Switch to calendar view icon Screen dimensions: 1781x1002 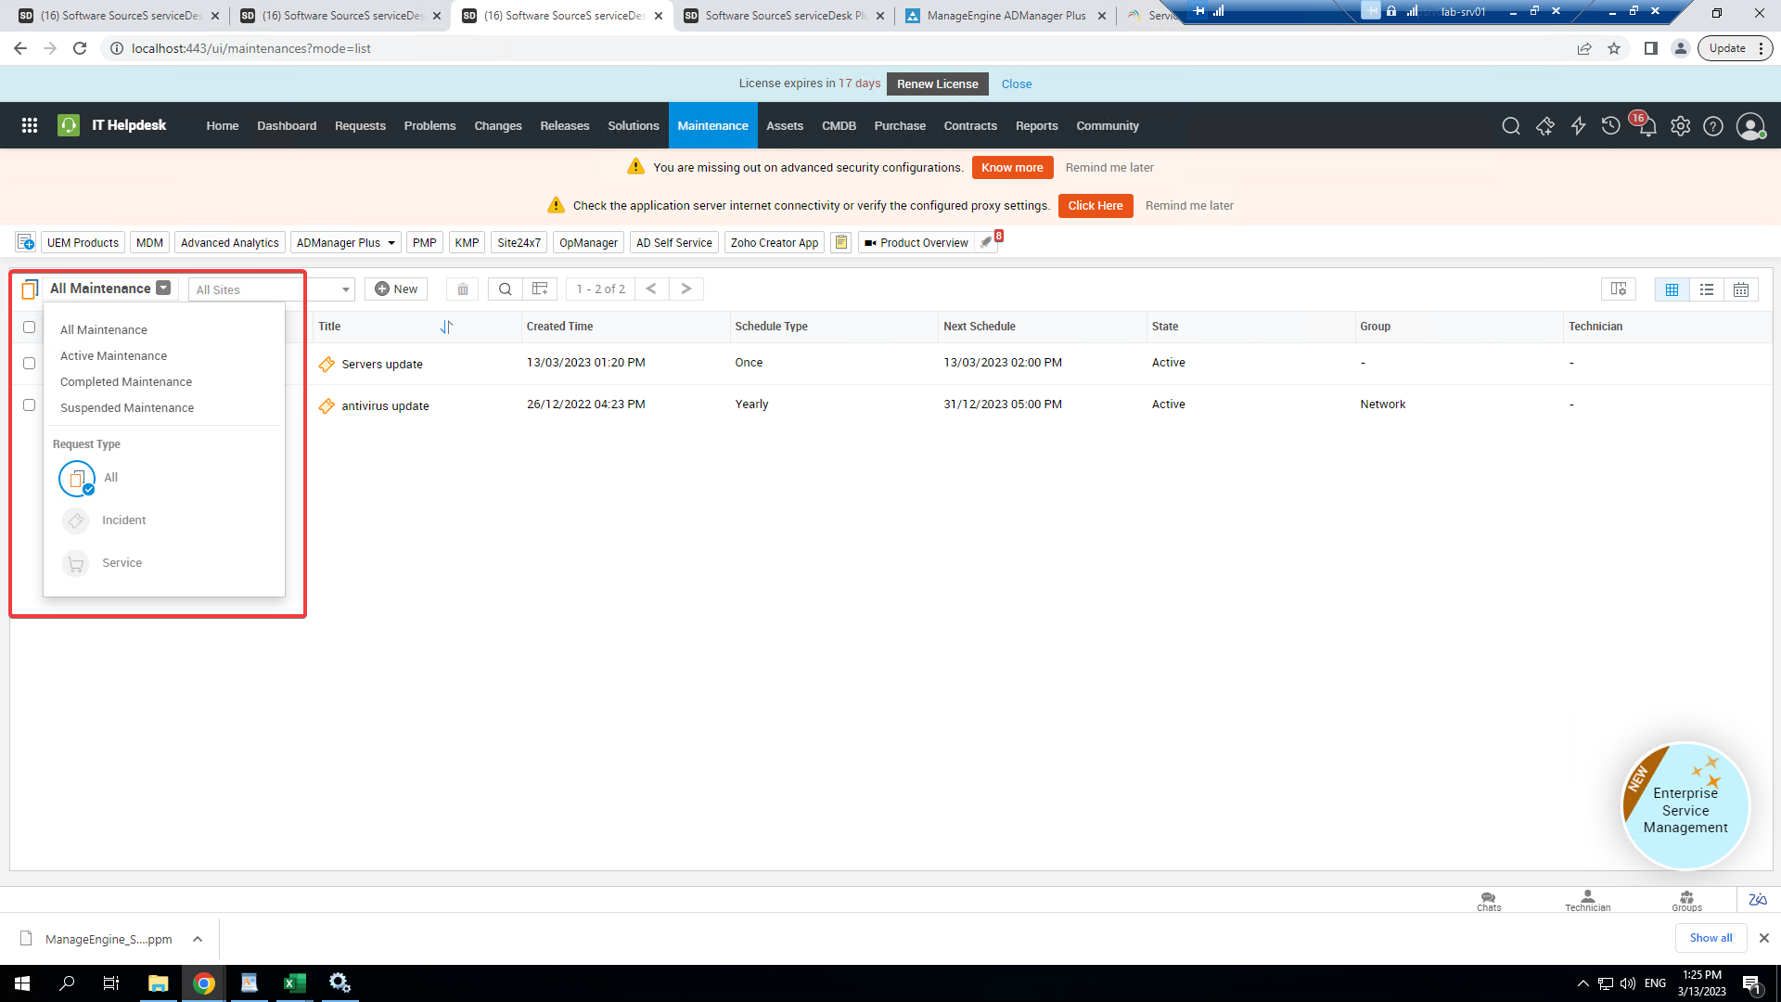(1741, 289)
